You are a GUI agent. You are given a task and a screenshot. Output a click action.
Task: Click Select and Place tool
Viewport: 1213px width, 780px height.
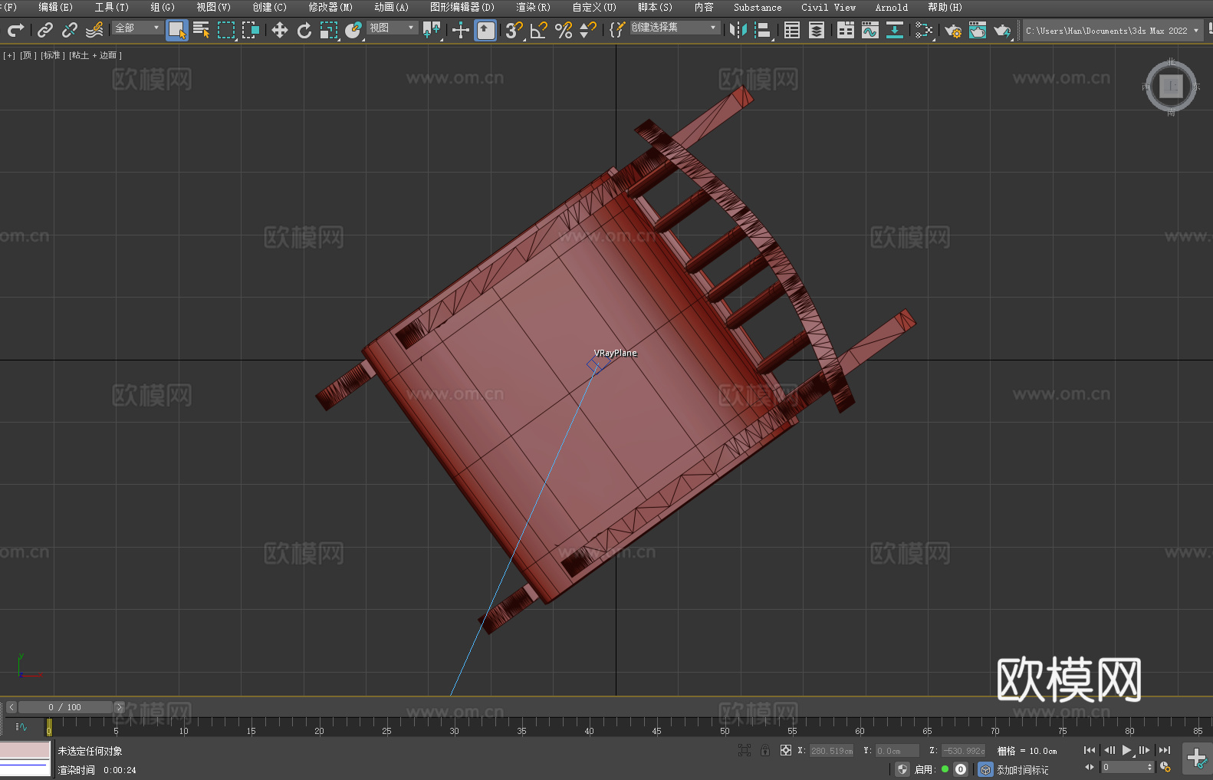[353, 30]
